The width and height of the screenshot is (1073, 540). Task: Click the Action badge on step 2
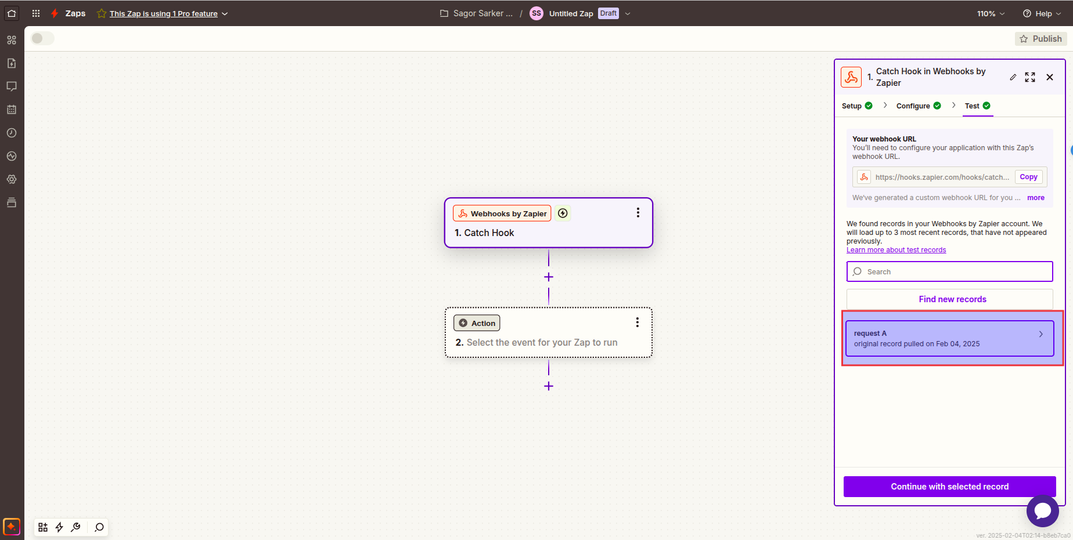pyautogui.click(x=477, y=323)
